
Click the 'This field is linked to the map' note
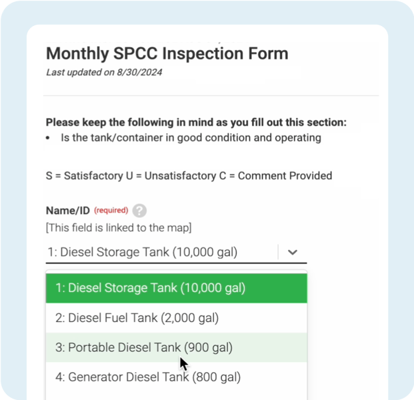(x=119, y=227)
